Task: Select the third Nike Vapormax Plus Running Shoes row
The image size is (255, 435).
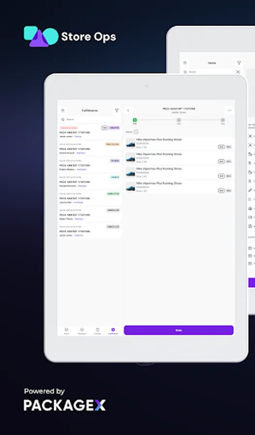Action: (x=179, y=172)
